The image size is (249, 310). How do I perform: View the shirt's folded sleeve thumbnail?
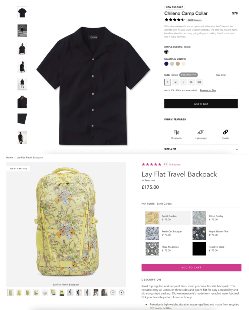coord(22,119)
